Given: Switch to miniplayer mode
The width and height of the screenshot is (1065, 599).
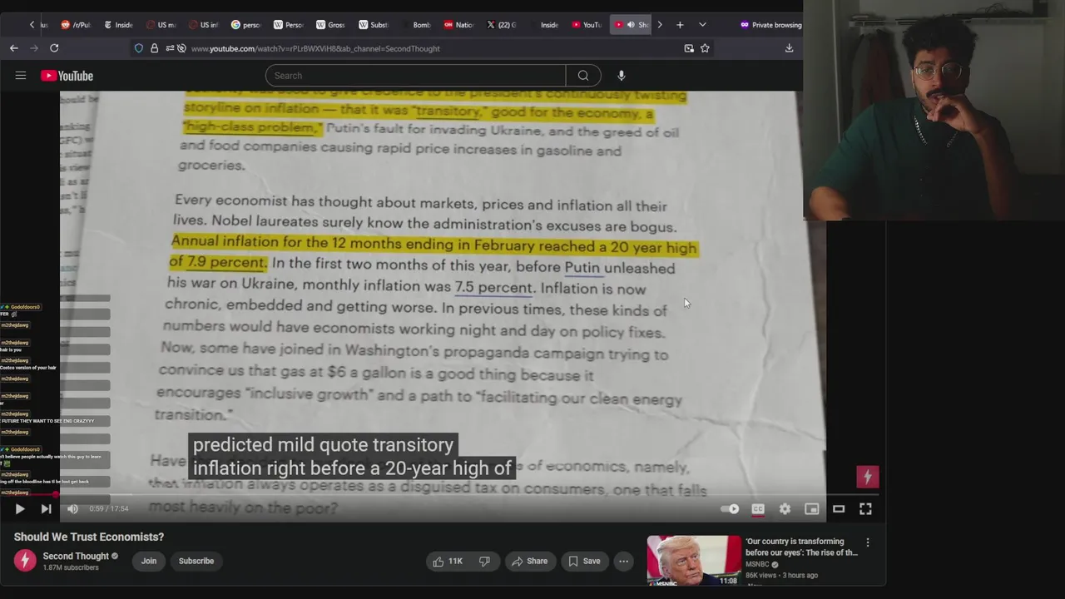Looking at the screenshot, I should pos(812,509).
